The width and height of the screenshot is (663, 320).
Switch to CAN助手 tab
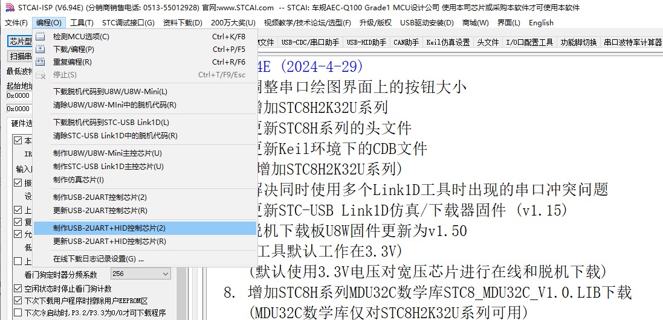tap(406, 42)
